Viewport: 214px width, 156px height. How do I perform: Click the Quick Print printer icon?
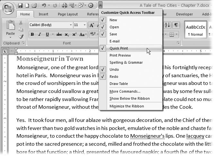[64, 5]
